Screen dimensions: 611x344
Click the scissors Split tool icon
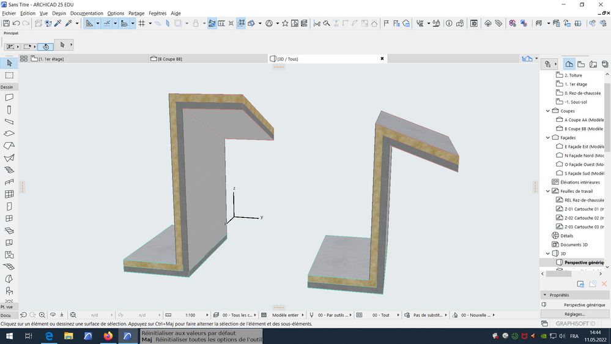[x=317, y=23]
